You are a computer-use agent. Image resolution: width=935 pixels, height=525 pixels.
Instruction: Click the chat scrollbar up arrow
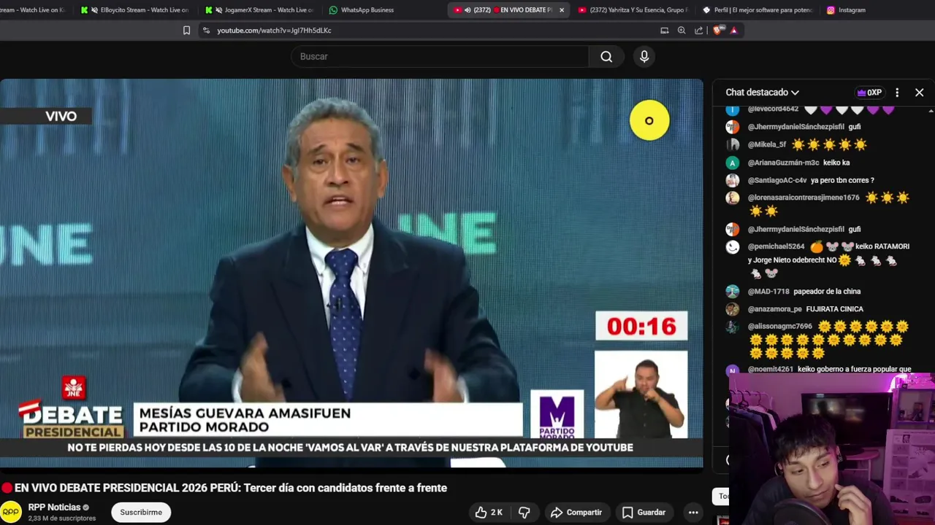(x=931, y=111)
